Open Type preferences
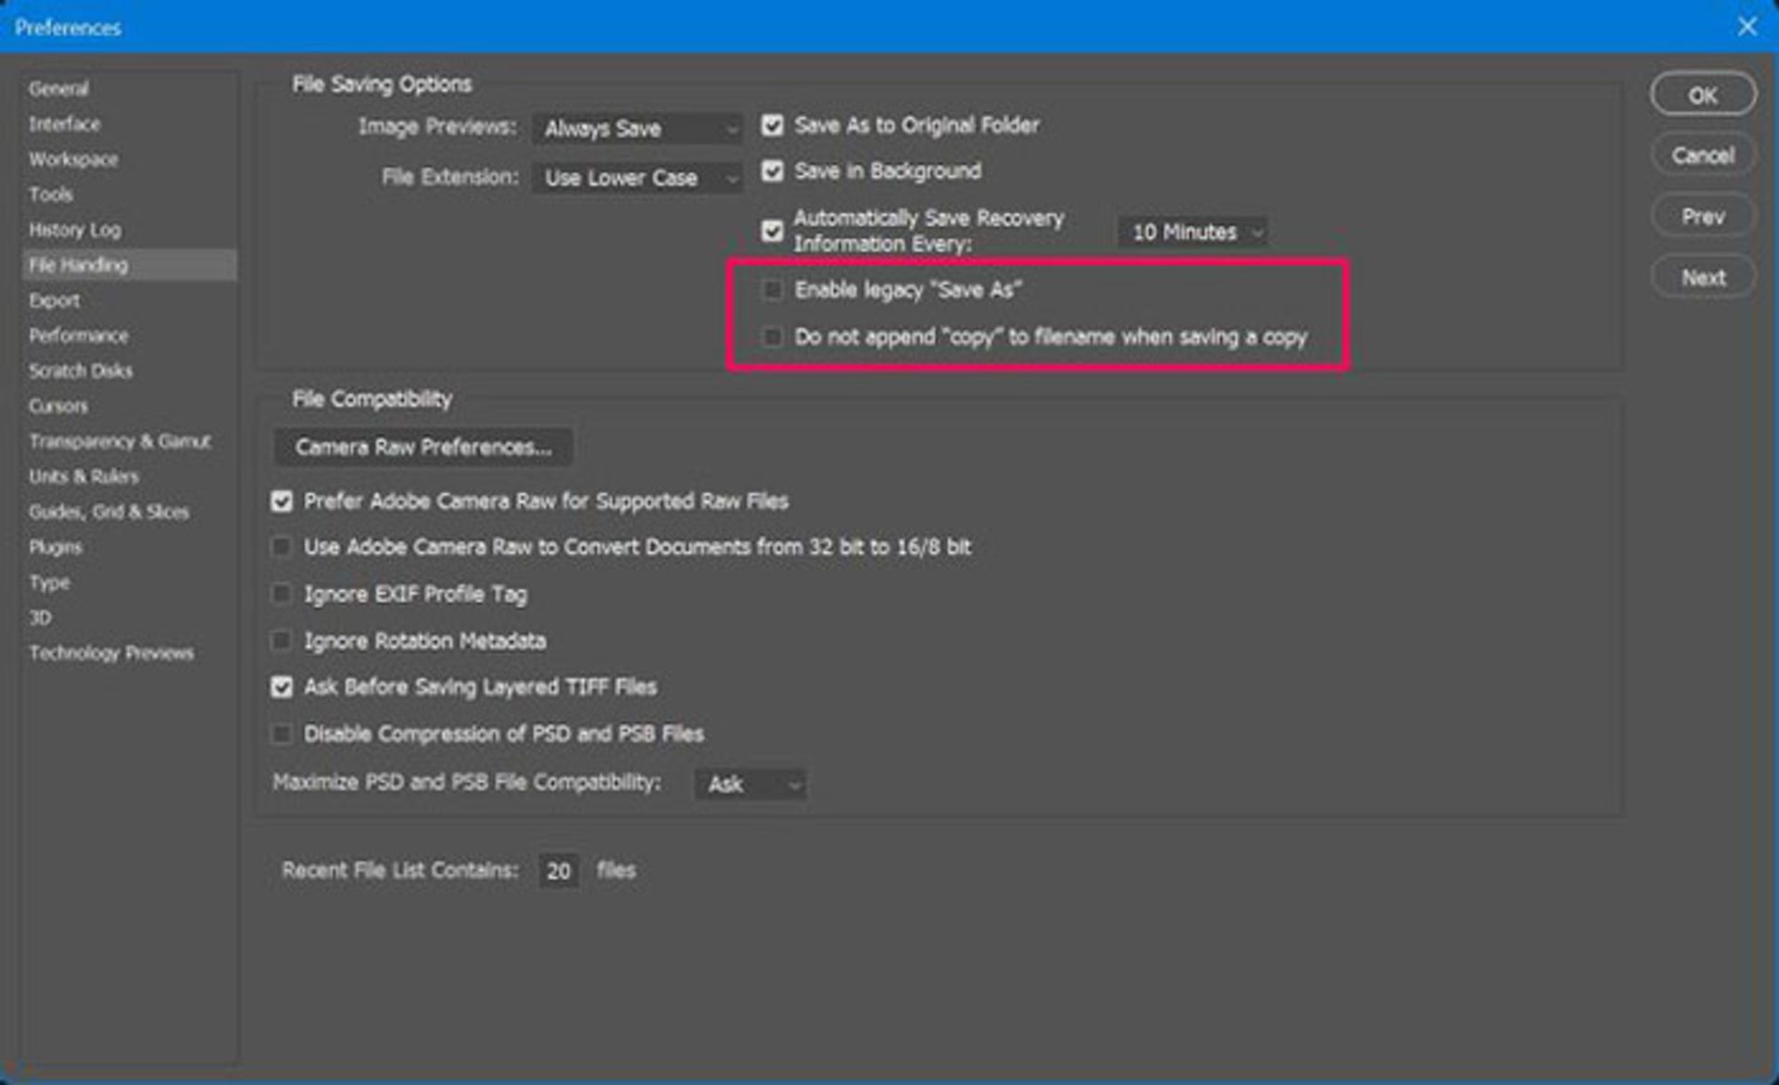The width and height of the screenshot is (1779, 1085). [49, 582]
